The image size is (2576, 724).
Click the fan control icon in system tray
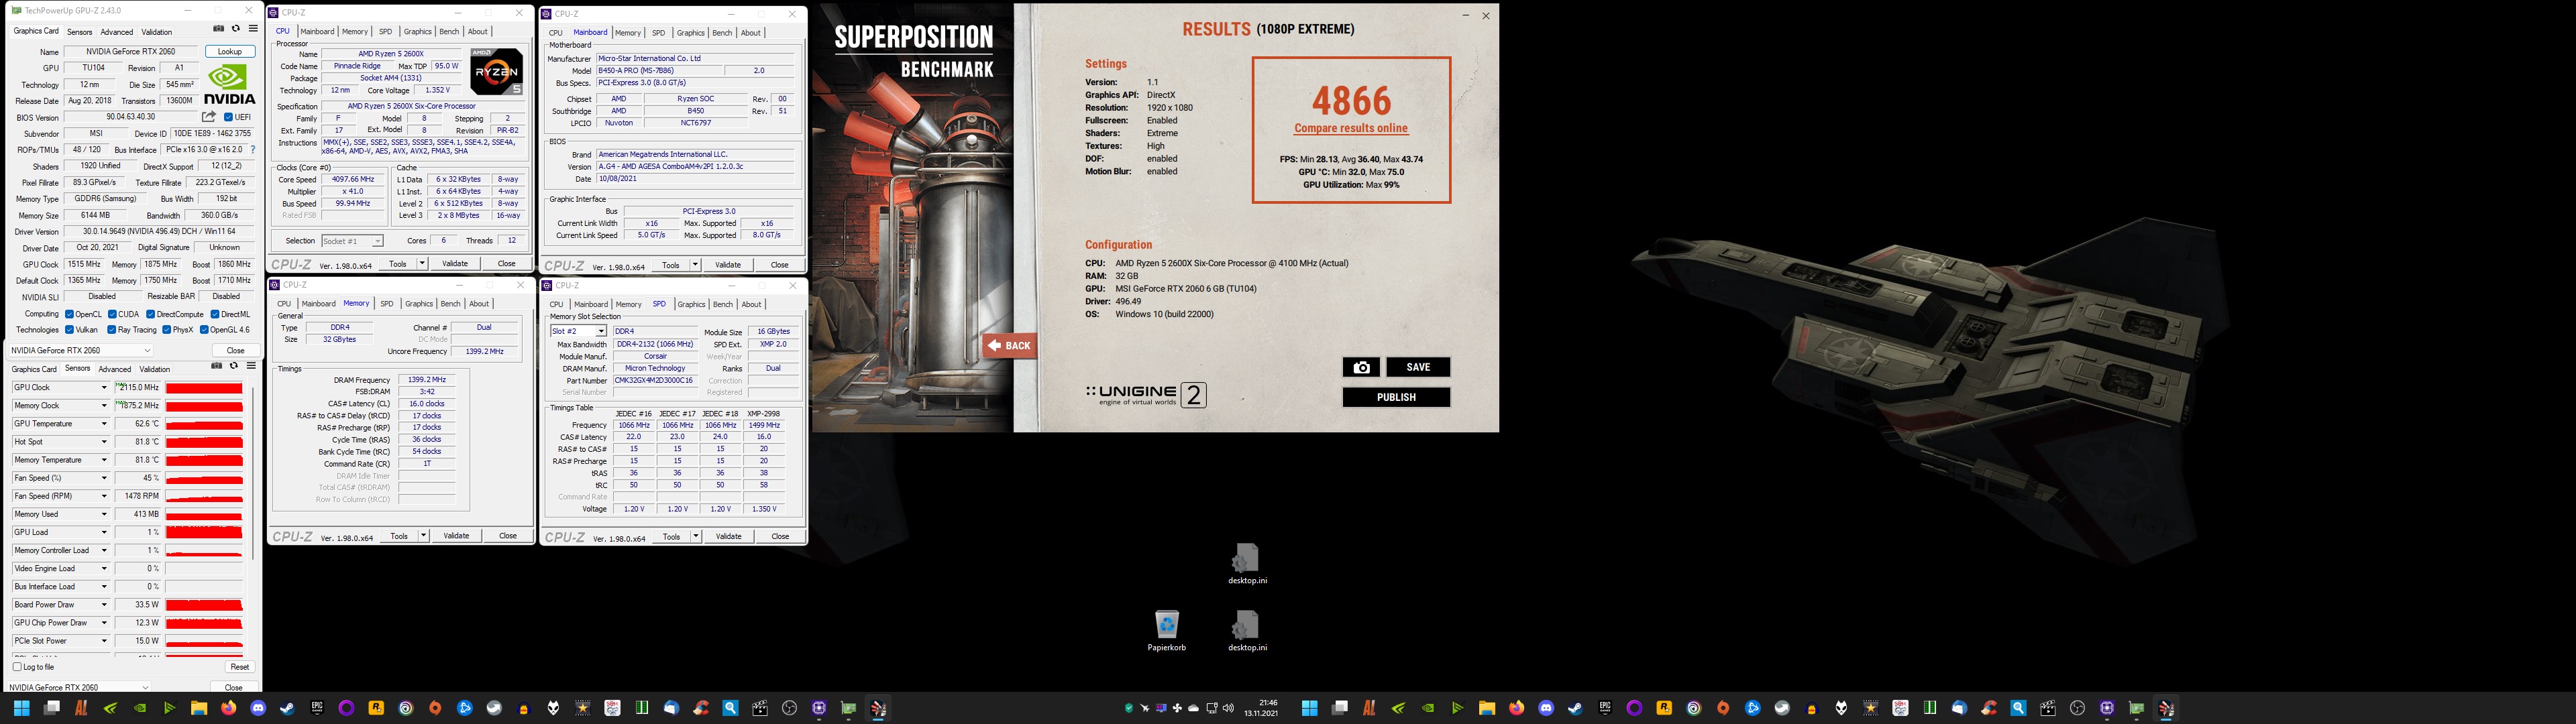click(x=1177, y=708)
